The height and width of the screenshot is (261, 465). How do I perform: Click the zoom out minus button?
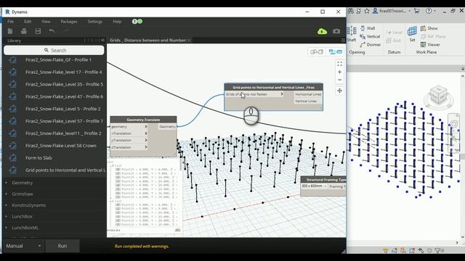click(339, 80)
